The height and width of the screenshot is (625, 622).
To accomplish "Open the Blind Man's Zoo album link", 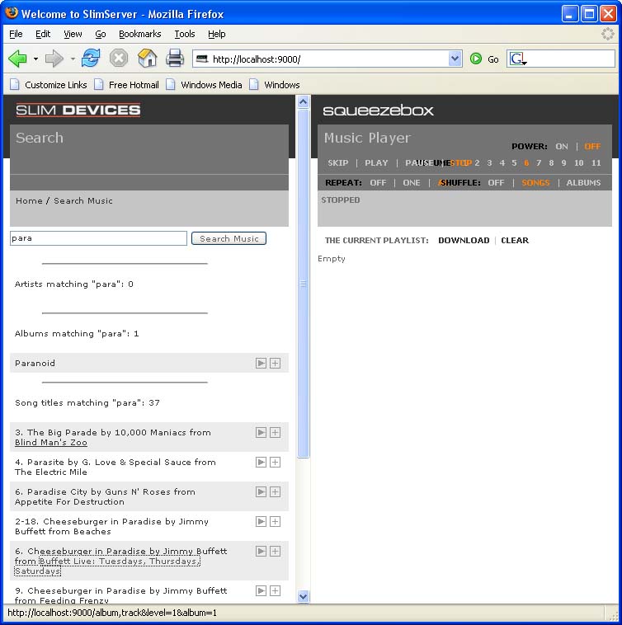I will (51, 443).
